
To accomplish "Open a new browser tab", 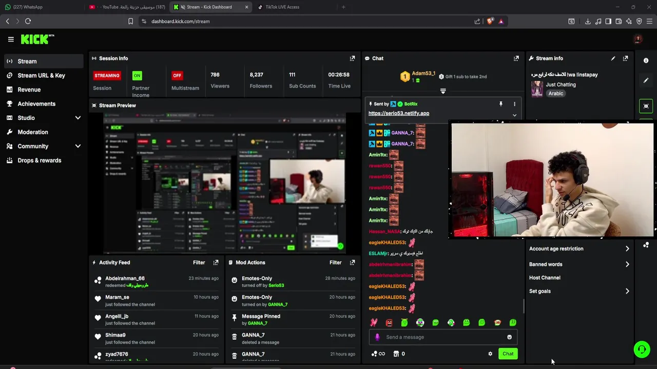I will click(x=343, y=7).
